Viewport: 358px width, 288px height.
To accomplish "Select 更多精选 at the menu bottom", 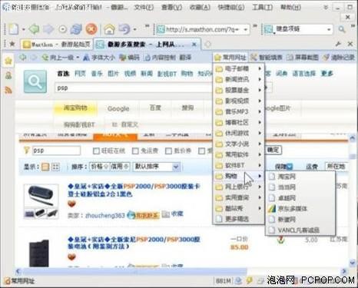I will coord(238,219).
